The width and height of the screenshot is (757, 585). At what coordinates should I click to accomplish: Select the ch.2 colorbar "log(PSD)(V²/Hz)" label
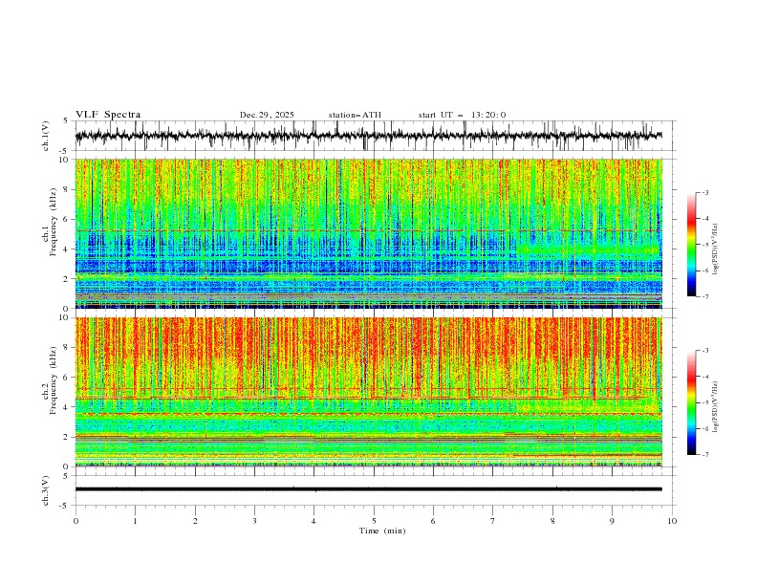[716, 406]
